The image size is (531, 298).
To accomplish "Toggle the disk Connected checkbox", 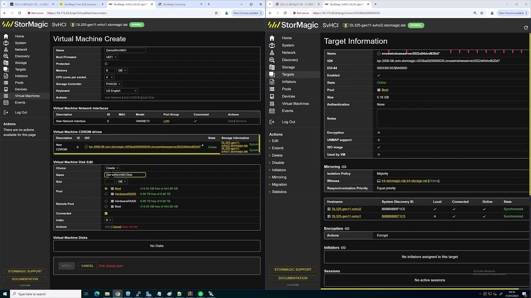I will tap(106, 214).
